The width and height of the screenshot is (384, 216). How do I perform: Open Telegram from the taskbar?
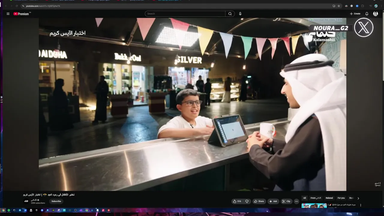(x=20, y=210)
